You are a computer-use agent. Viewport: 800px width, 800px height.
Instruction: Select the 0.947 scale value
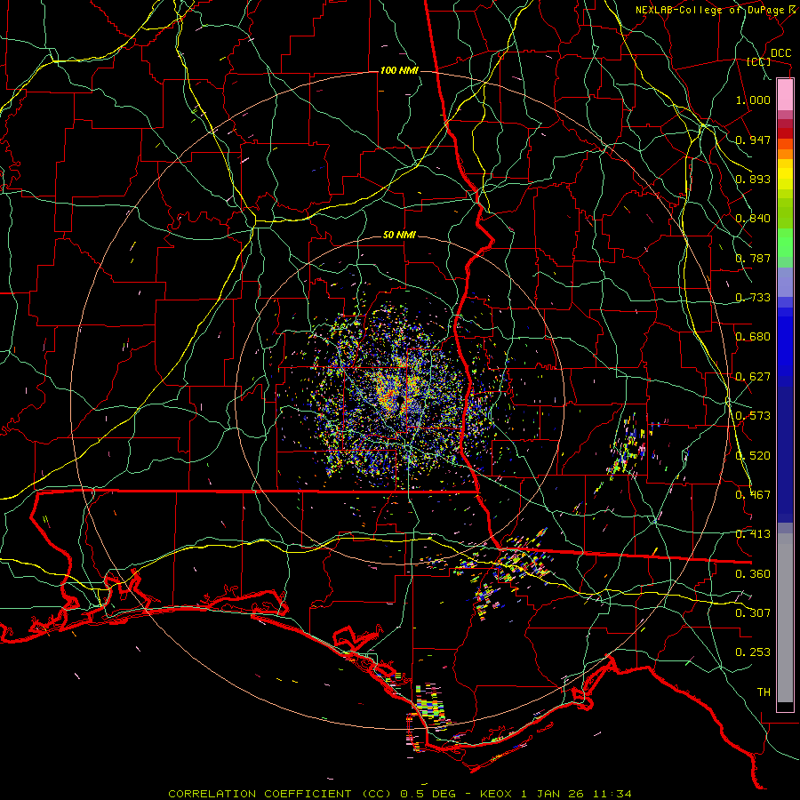(753, 140)
